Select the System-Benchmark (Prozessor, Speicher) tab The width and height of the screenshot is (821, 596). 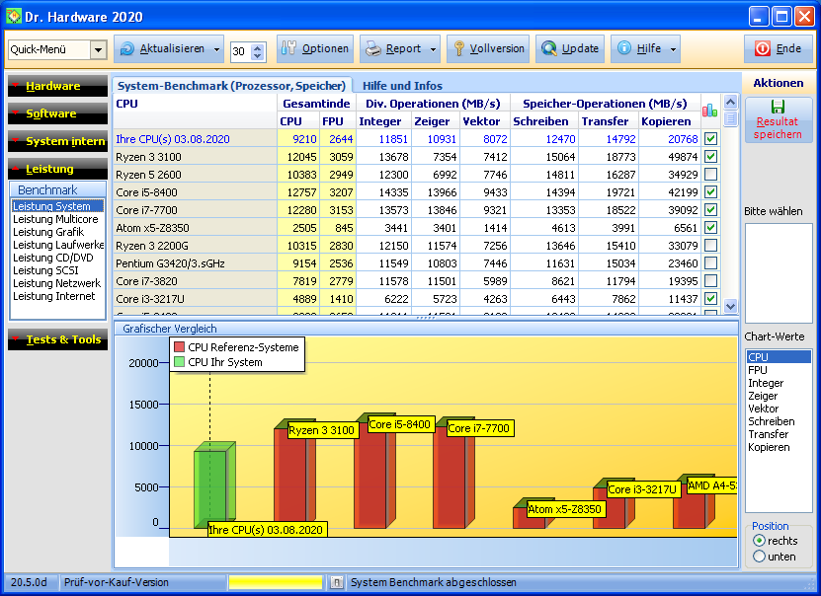tap(231, 86)
